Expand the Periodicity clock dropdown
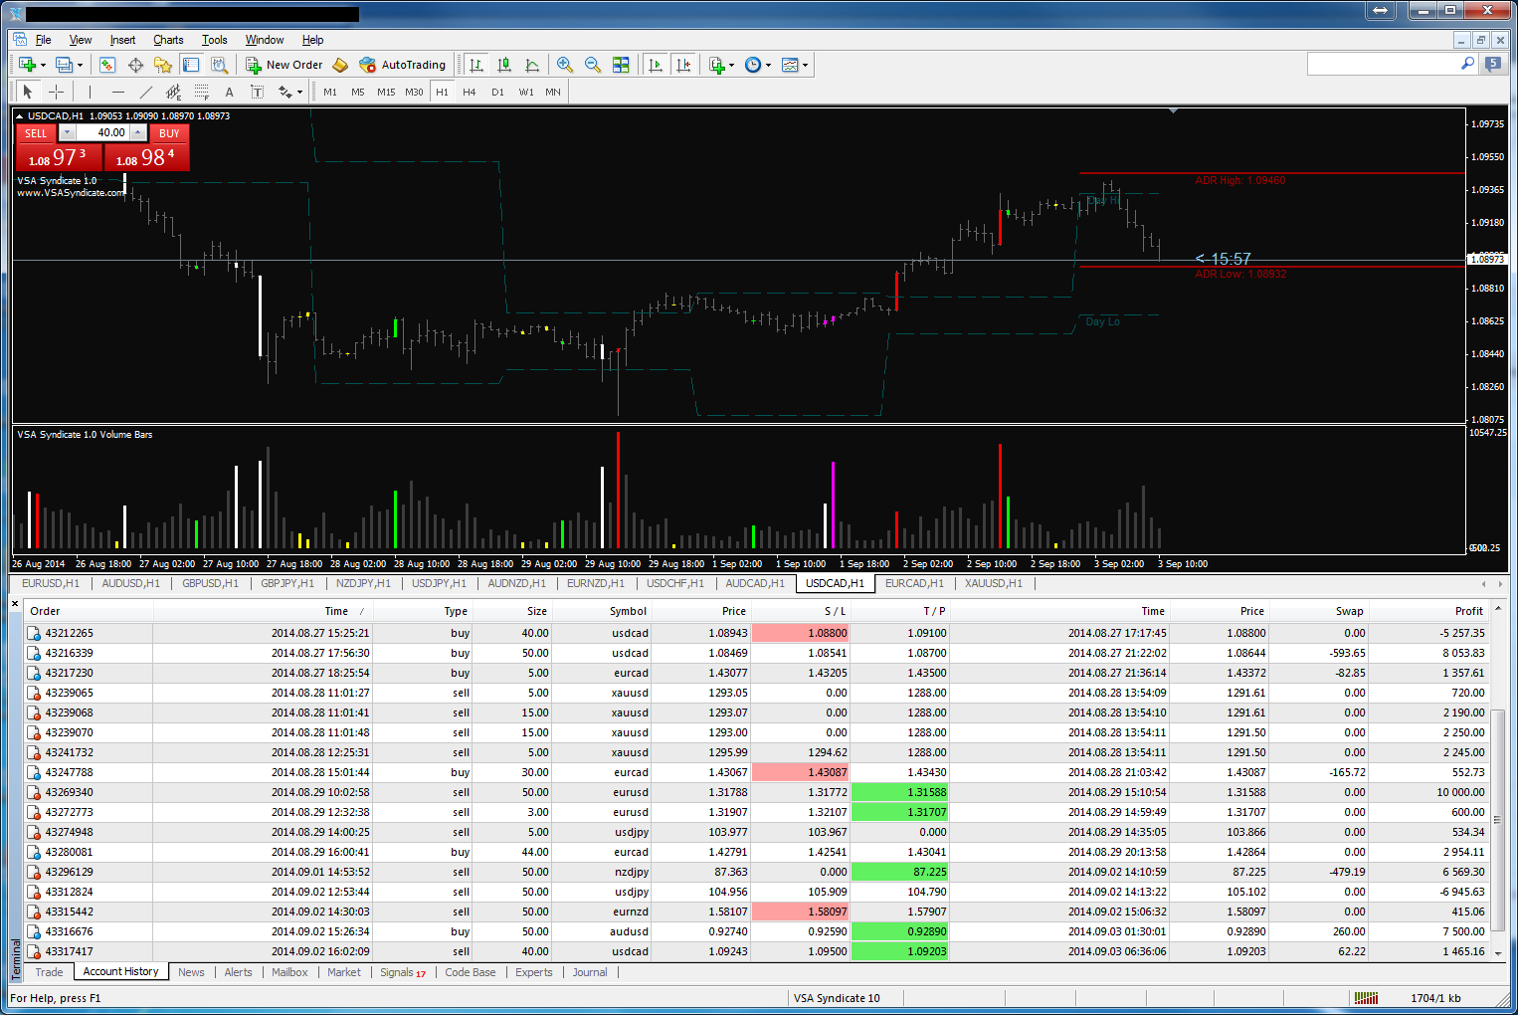Viewport: 1518px width, 1015px height. [768, 66]
